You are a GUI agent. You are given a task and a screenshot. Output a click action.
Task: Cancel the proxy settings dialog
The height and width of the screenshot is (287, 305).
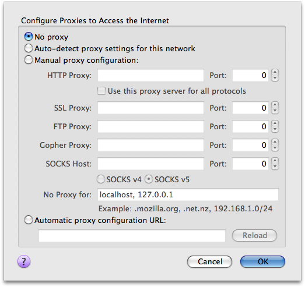pyautogui.click(x=210, y=261)
